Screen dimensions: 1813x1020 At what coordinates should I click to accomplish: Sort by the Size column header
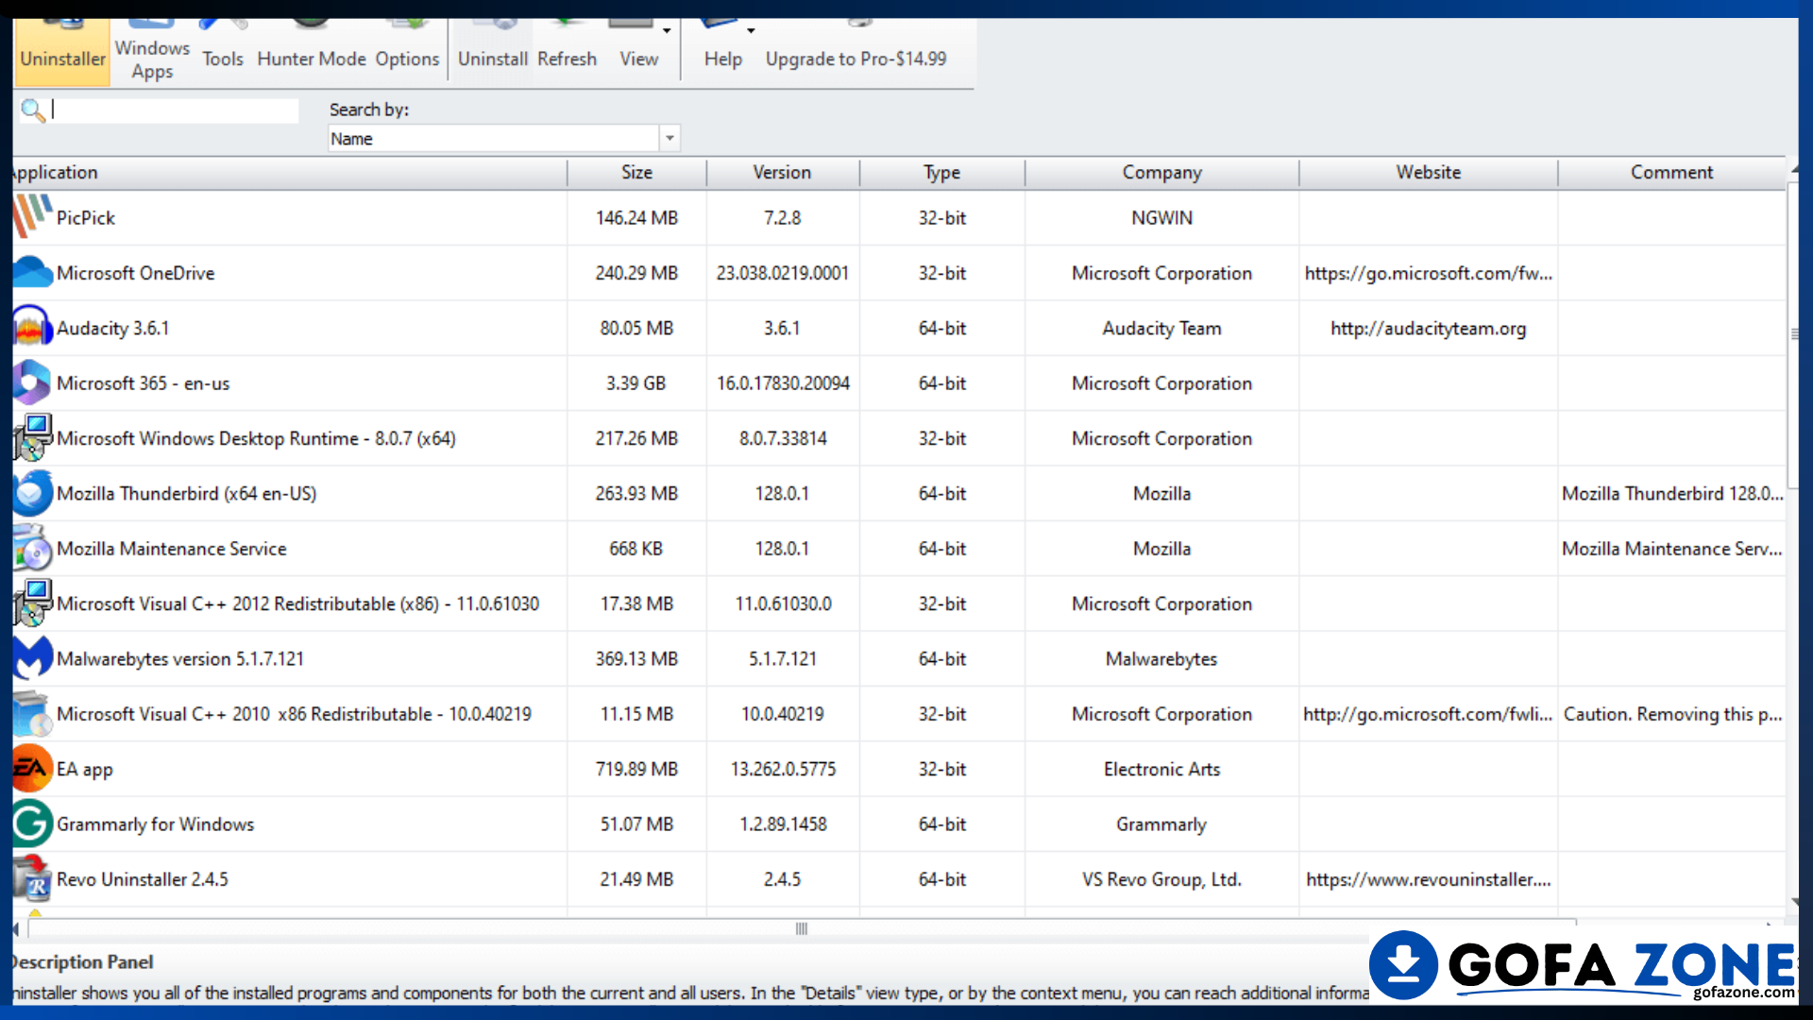tap(636, 173)
